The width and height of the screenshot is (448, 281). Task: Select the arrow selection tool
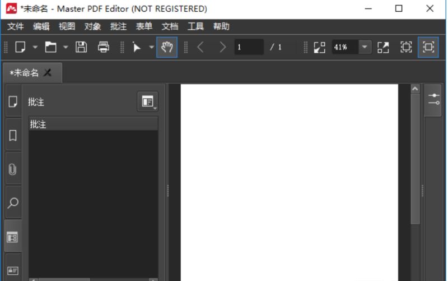[x=137, y=47]
